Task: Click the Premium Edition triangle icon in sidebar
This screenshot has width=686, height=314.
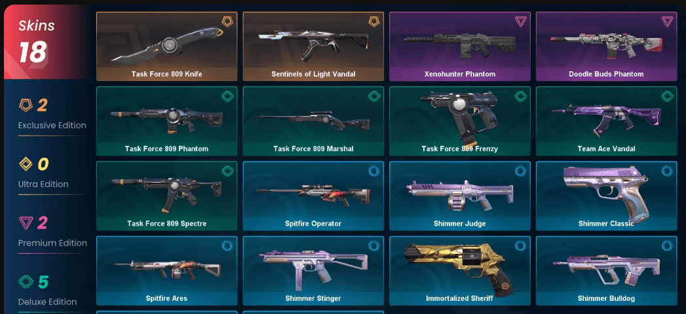Action: tap(26, 223)
